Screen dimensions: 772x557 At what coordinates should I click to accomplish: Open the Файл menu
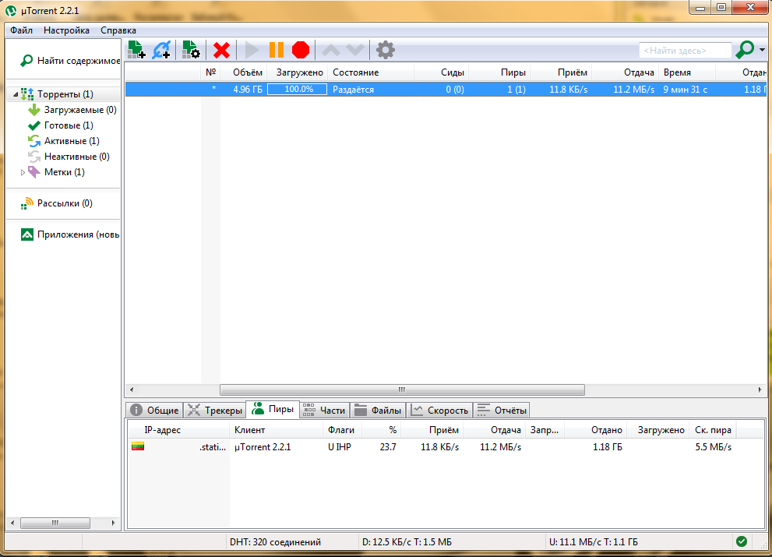coord(21,30)
